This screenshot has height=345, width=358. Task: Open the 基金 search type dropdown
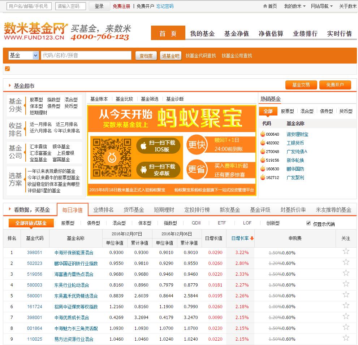(x=23, y=56)
